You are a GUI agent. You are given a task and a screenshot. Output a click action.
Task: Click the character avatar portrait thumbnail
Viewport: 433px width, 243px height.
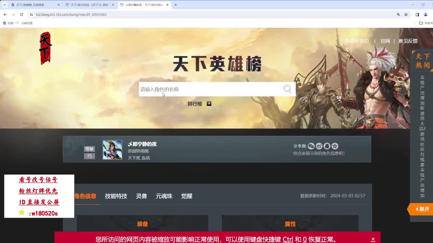pos(112,150)
